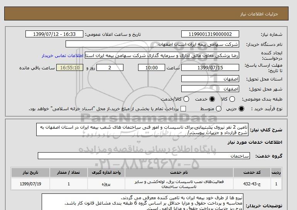Click the جزئیات اطلاعات نیاز page header

(259, 14)
